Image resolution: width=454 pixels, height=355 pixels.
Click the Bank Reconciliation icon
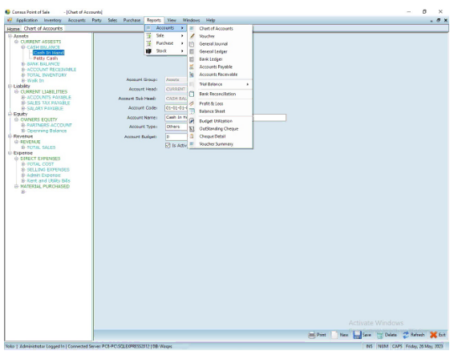point(192,94)
